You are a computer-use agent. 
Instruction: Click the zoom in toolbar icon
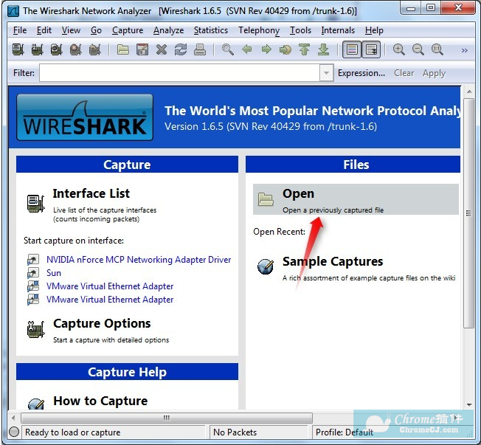coord(399,49)
